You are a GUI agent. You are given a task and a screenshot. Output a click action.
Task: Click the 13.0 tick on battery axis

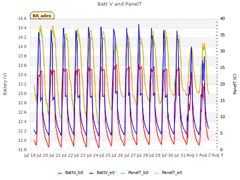[22, 93]
